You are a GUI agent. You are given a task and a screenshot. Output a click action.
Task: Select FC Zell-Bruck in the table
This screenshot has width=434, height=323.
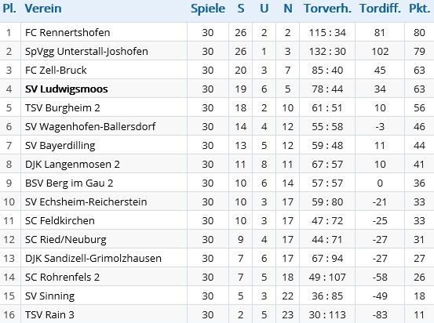tap(56, 71)
